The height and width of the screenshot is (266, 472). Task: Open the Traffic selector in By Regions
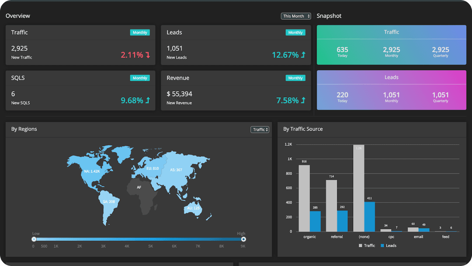[260, 129]
